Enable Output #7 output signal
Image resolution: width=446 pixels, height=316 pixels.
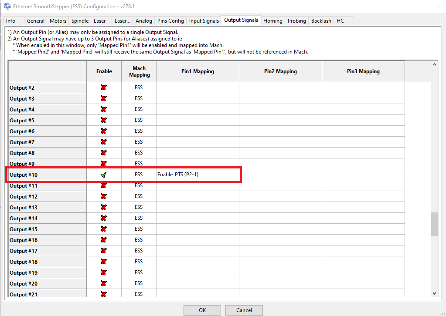coord(104,141)
